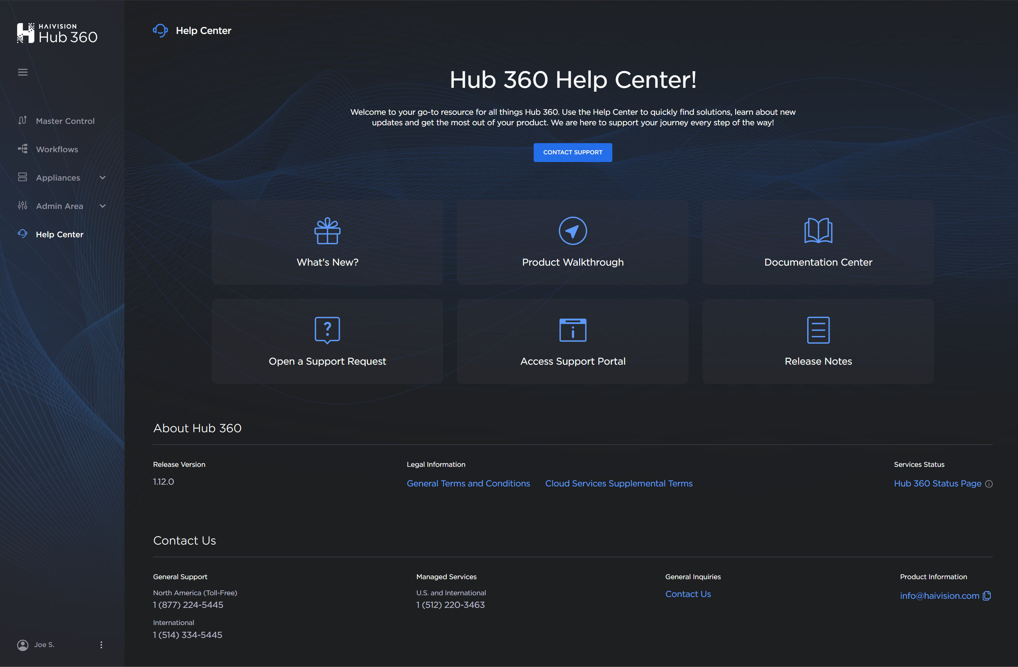Click the What's New gift icon

click(327, 231)
